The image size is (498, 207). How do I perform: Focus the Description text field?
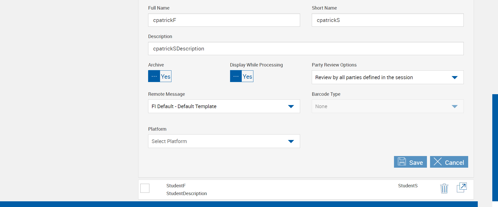pyautogui.click(x=306, y=49)
